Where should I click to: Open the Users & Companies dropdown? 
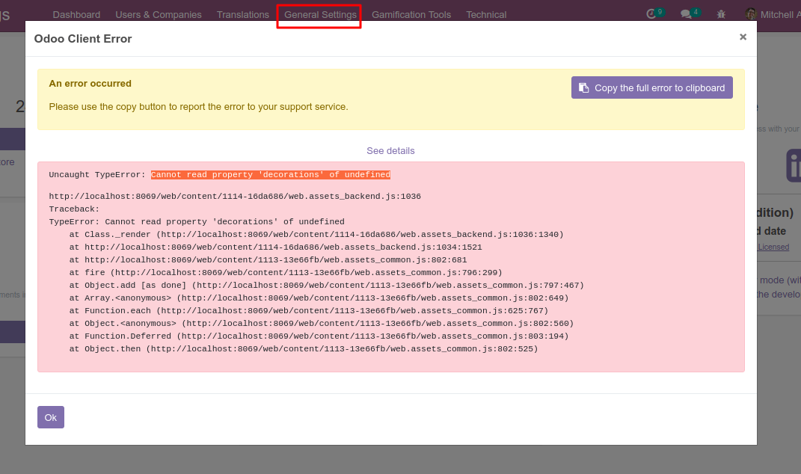(x=159, y=13)
